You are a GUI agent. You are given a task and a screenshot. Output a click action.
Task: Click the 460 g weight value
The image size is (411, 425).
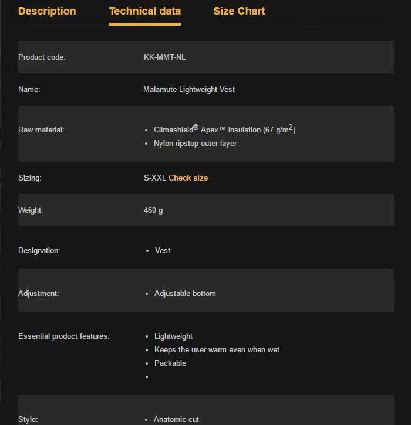(x=153, y=210)
